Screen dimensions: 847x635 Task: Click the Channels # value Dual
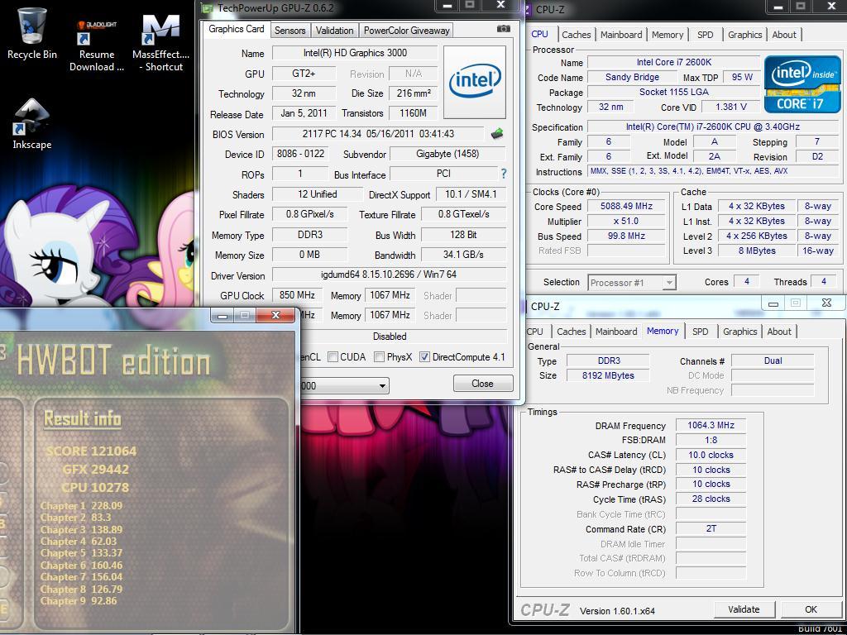click(x=773, y=360)
